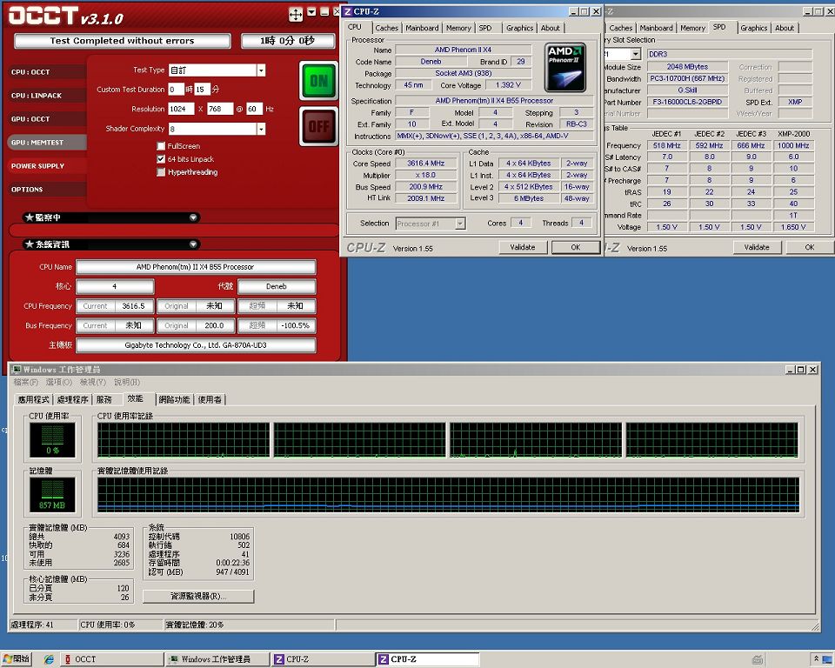Click the CPU usage gauge meter
The image size is (835, 668).
[52, 439]
